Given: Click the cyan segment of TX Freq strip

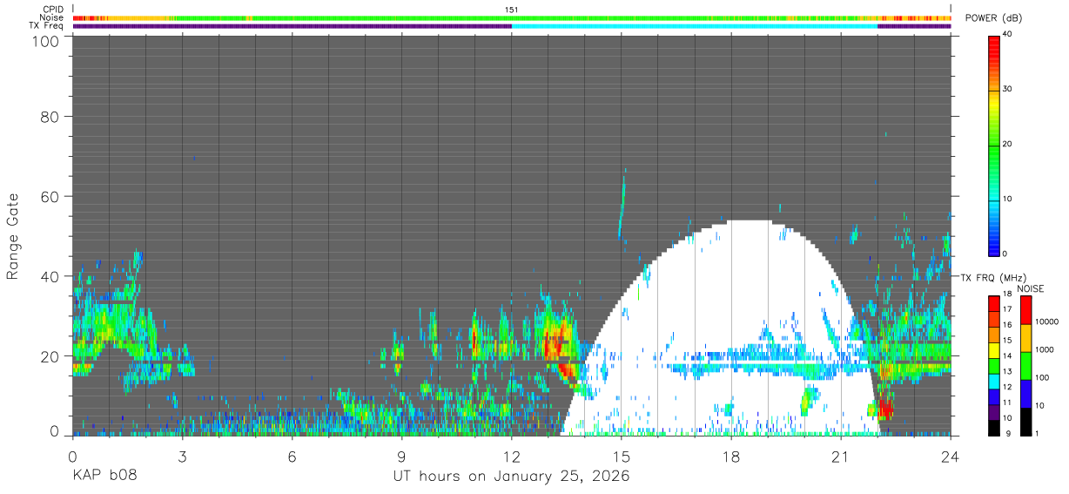Looking at the screenshot, I should (695, 26).
